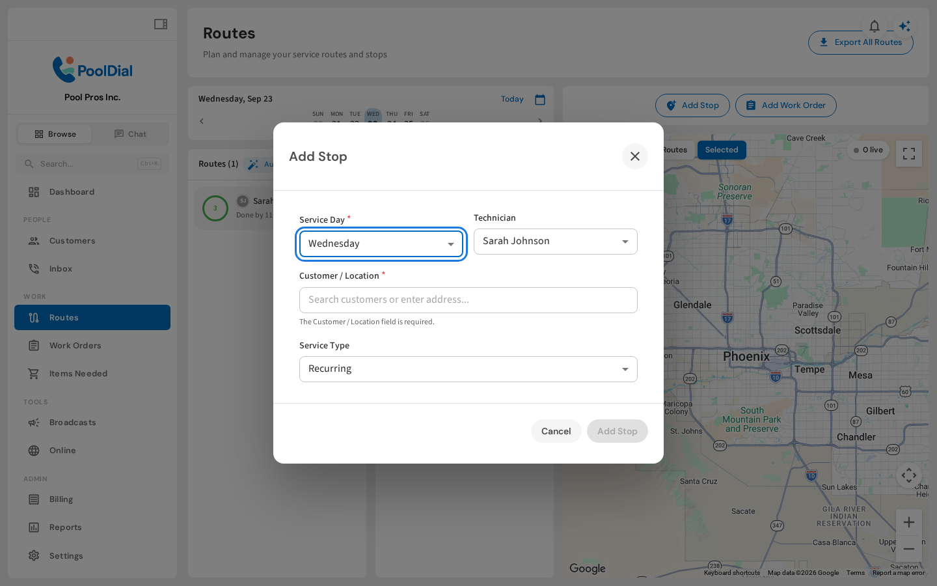The image size is (937, 586).
Task: Cancel the Add Stop dialog
Action: pyautogui.click(x=556, y=431)
